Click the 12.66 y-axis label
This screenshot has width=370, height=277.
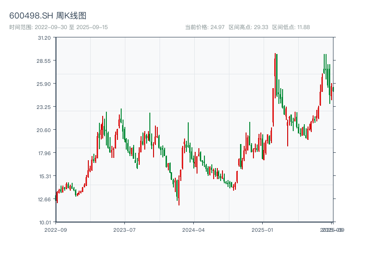point(44,199)
